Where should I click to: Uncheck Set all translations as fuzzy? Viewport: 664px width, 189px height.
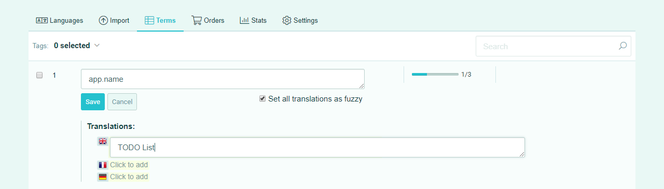(262, 98)
